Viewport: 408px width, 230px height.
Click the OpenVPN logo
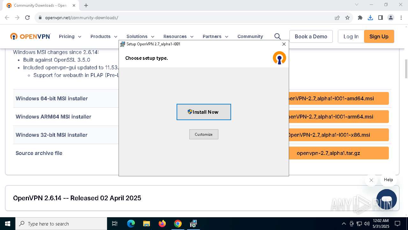click(x=30, y=36)
